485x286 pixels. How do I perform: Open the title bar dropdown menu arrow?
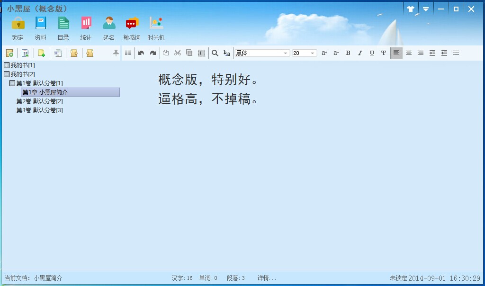pos(426,9)
